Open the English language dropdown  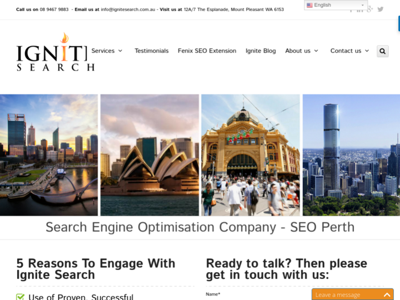[x=336, y=5]
